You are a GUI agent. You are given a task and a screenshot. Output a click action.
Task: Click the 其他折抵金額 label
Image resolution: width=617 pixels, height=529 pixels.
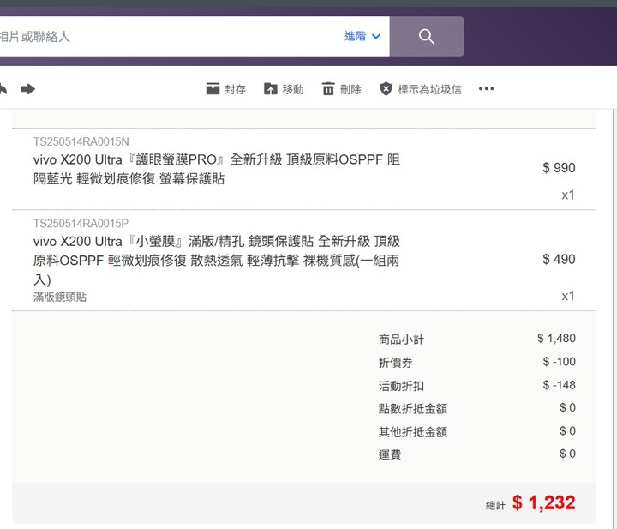413,432
